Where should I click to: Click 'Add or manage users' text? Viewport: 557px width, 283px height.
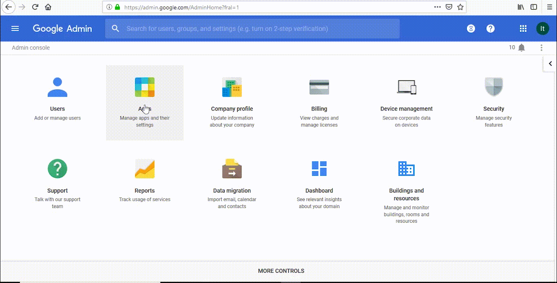pyautogui.click(x=58, y=118)
